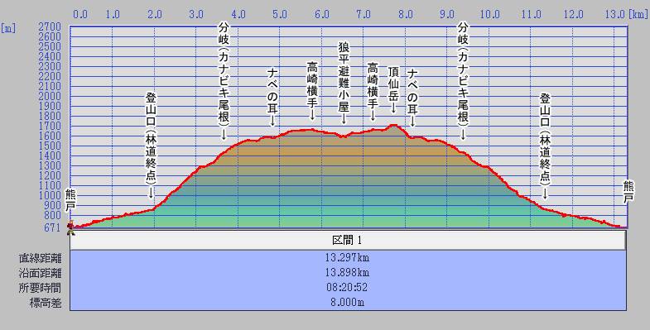Click the [km] unit label
The image size is (650, 330).
point(638,15)
